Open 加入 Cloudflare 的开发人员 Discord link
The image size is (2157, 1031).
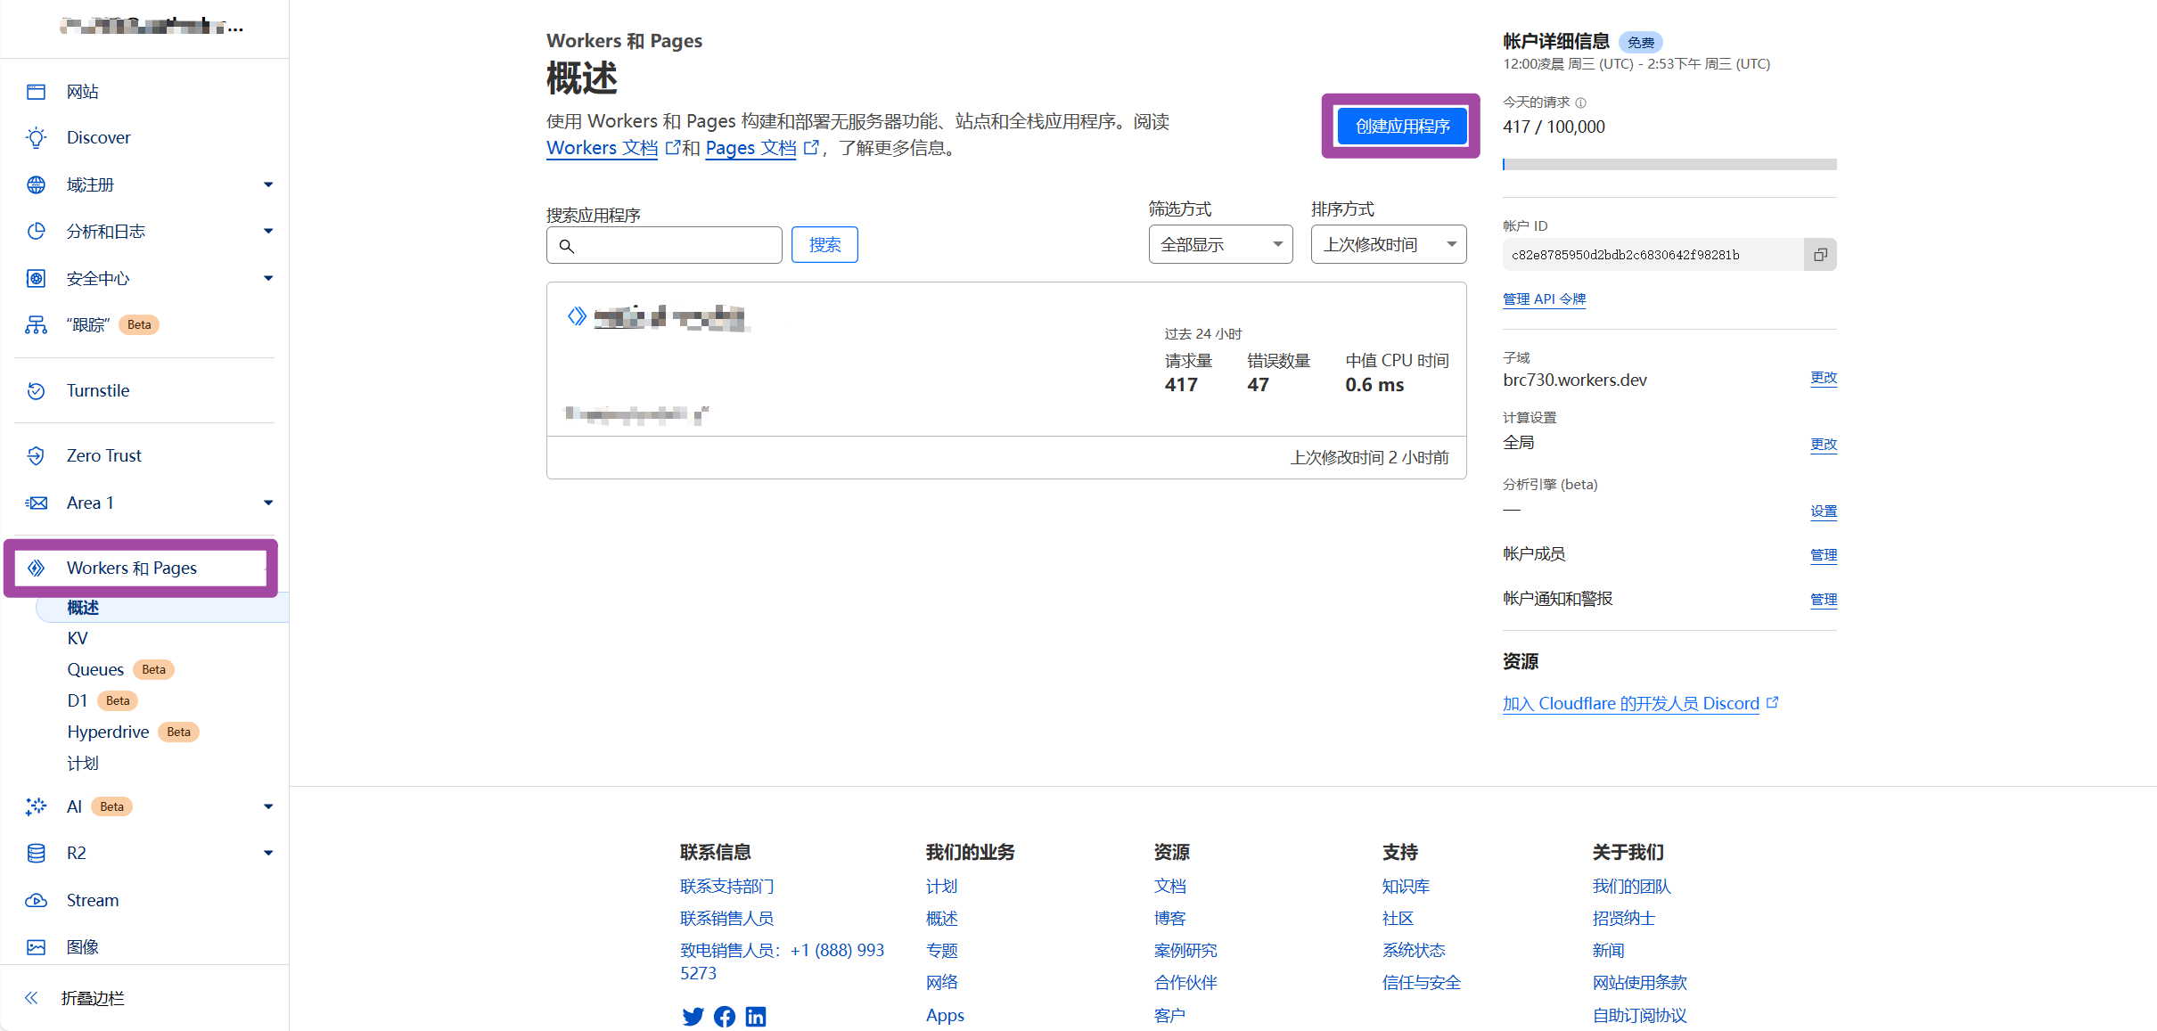(x=1631, y=703)
